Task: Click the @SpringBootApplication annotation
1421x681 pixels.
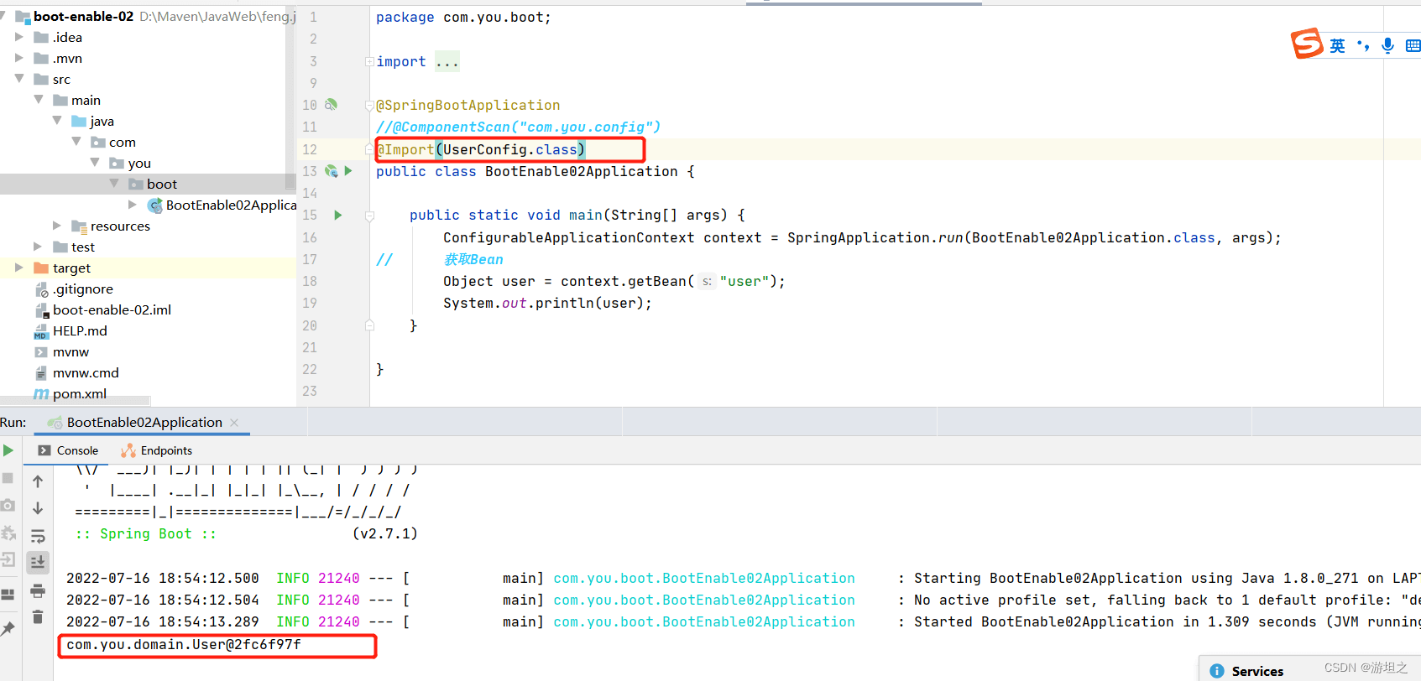Action: click(468, 105)
